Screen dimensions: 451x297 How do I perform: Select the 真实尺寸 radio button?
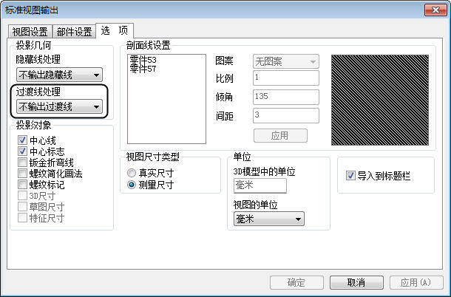coord(132,173)
